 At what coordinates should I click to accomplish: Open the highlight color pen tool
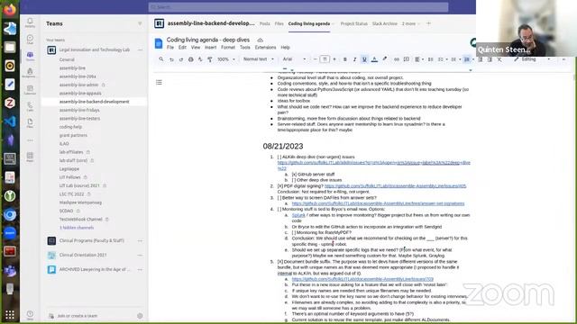tap(385, 59)
